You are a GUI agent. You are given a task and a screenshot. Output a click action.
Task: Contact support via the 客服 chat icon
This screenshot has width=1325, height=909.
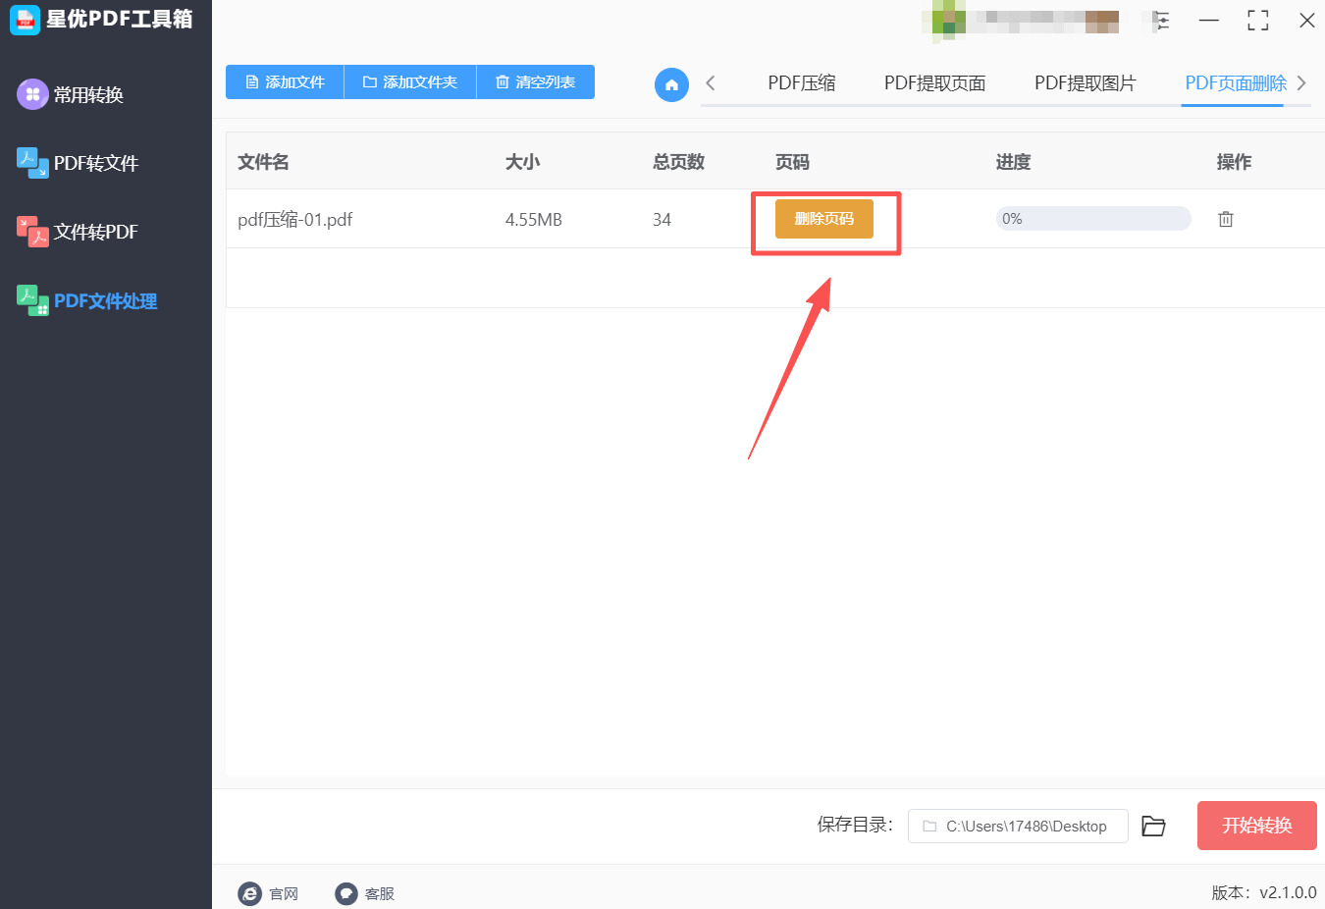[x=345, y=893]
